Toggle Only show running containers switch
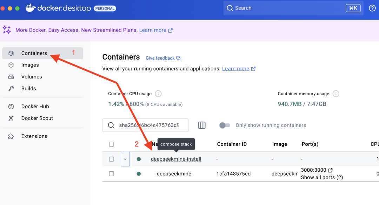Viewport: 379px width, 205px height. (x=225, y=125)
